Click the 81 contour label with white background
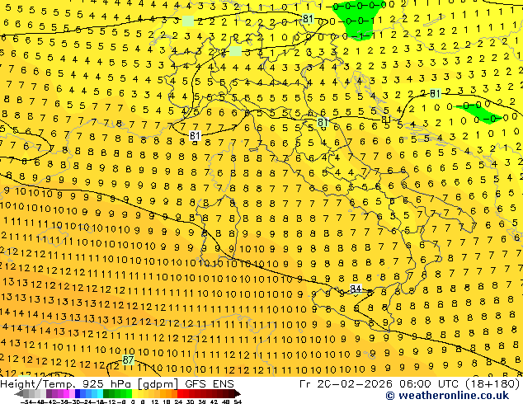 coord(195,136)
